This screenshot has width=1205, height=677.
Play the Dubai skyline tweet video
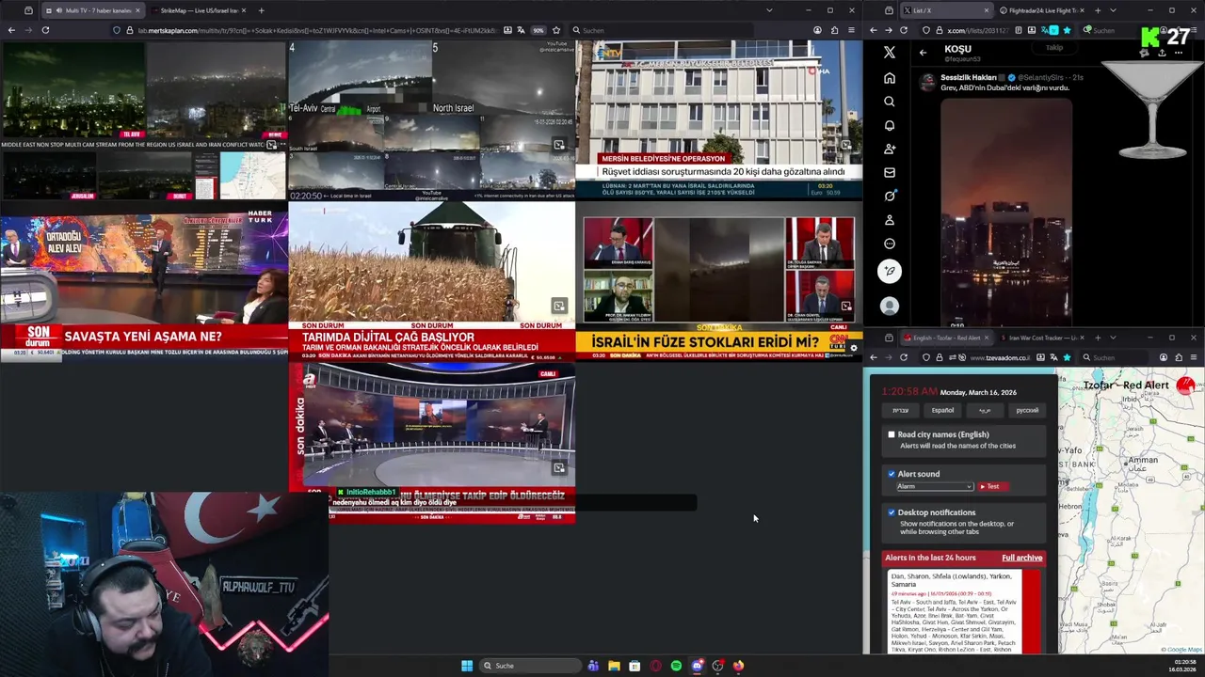click(1006, 211)
